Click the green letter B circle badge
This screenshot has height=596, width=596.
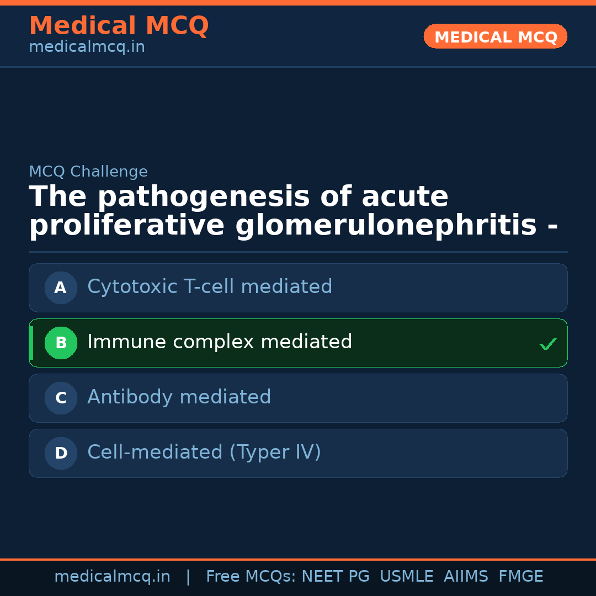61,343
